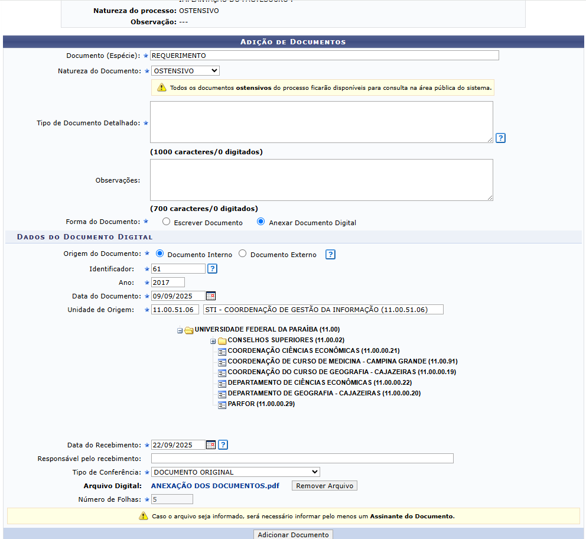Viewport: 586px width, 539px height.
Task: Click the Conselhos Superiores folder icon
Action: [x=222, y=341]
